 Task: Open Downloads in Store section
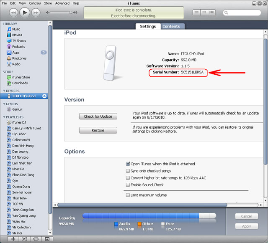[x=20, y=83]
